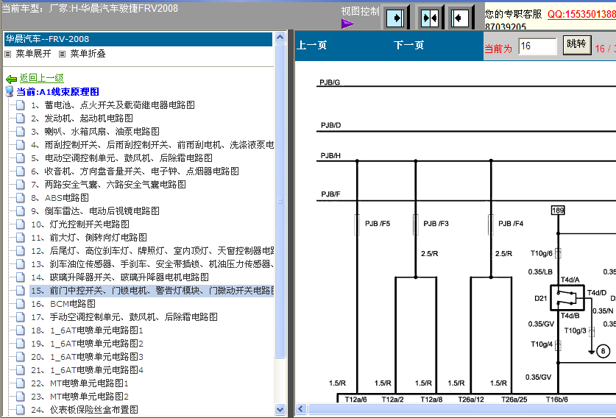This screenshot has width=616, height=418.
Task: Click the view control left-arrow panel icon
Action: pyautogui.click(x=460, y=18)
